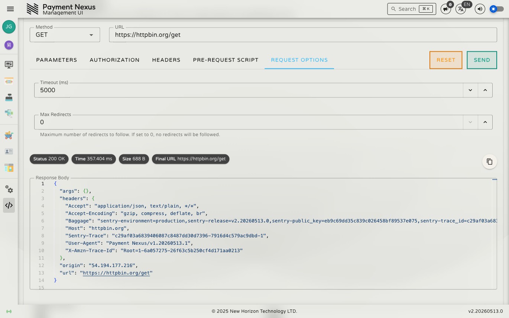Viewport: 509px width, 318px height.
Task: Click the Reset button
Action: (x=446, y=60)
